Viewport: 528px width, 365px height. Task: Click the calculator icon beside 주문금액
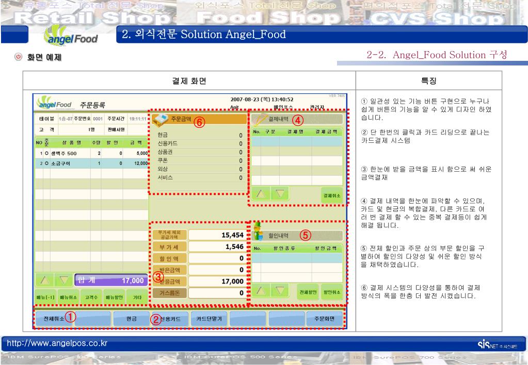[159, 120]
